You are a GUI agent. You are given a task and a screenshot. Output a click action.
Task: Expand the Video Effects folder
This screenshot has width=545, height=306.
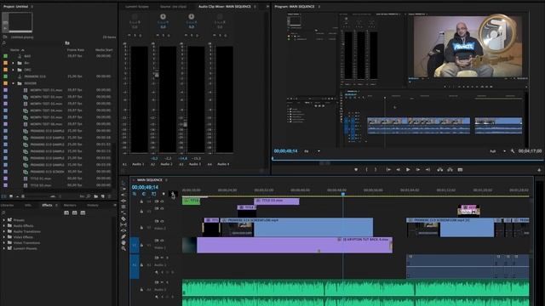tap(3, 237)
